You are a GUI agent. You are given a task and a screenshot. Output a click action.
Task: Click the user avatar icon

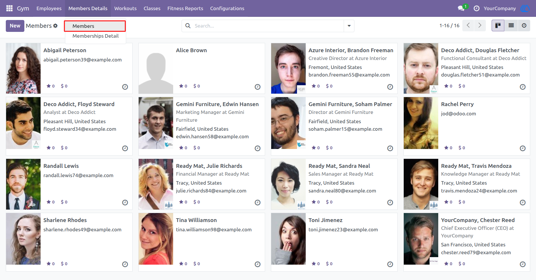[x=525, y=8]
